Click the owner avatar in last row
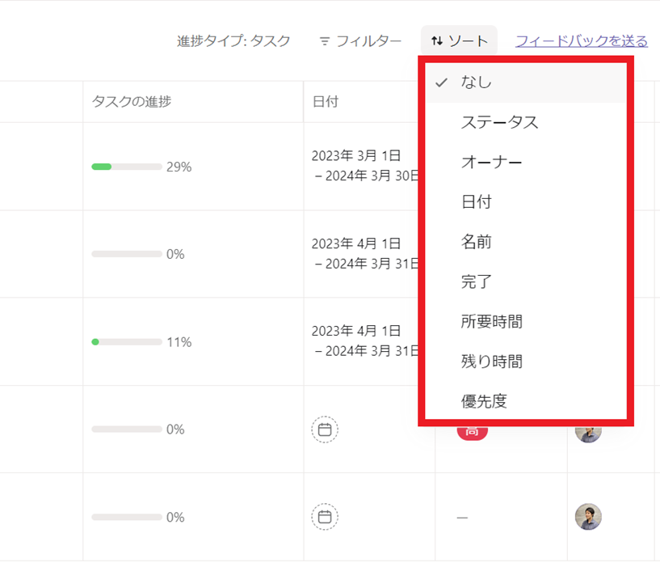 pos(588,516)
